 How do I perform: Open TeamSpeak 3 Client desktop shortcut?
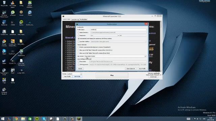click(x=4, y=72)
